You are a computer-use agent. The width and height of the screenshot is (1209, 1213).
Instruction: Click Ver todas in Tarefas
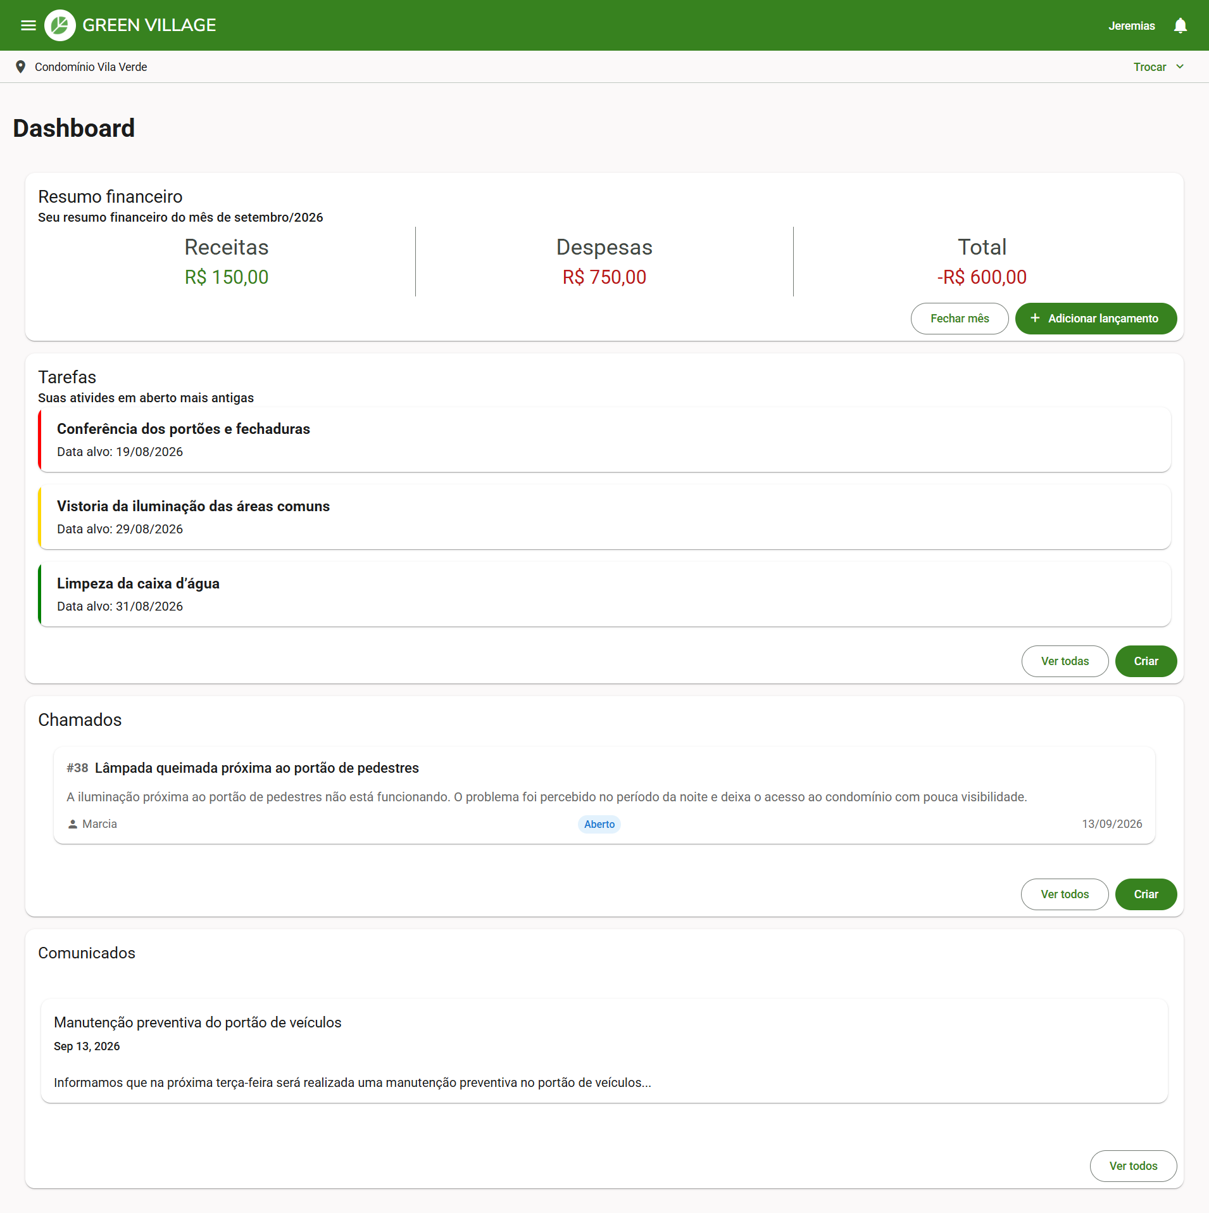coord(1065,661)
